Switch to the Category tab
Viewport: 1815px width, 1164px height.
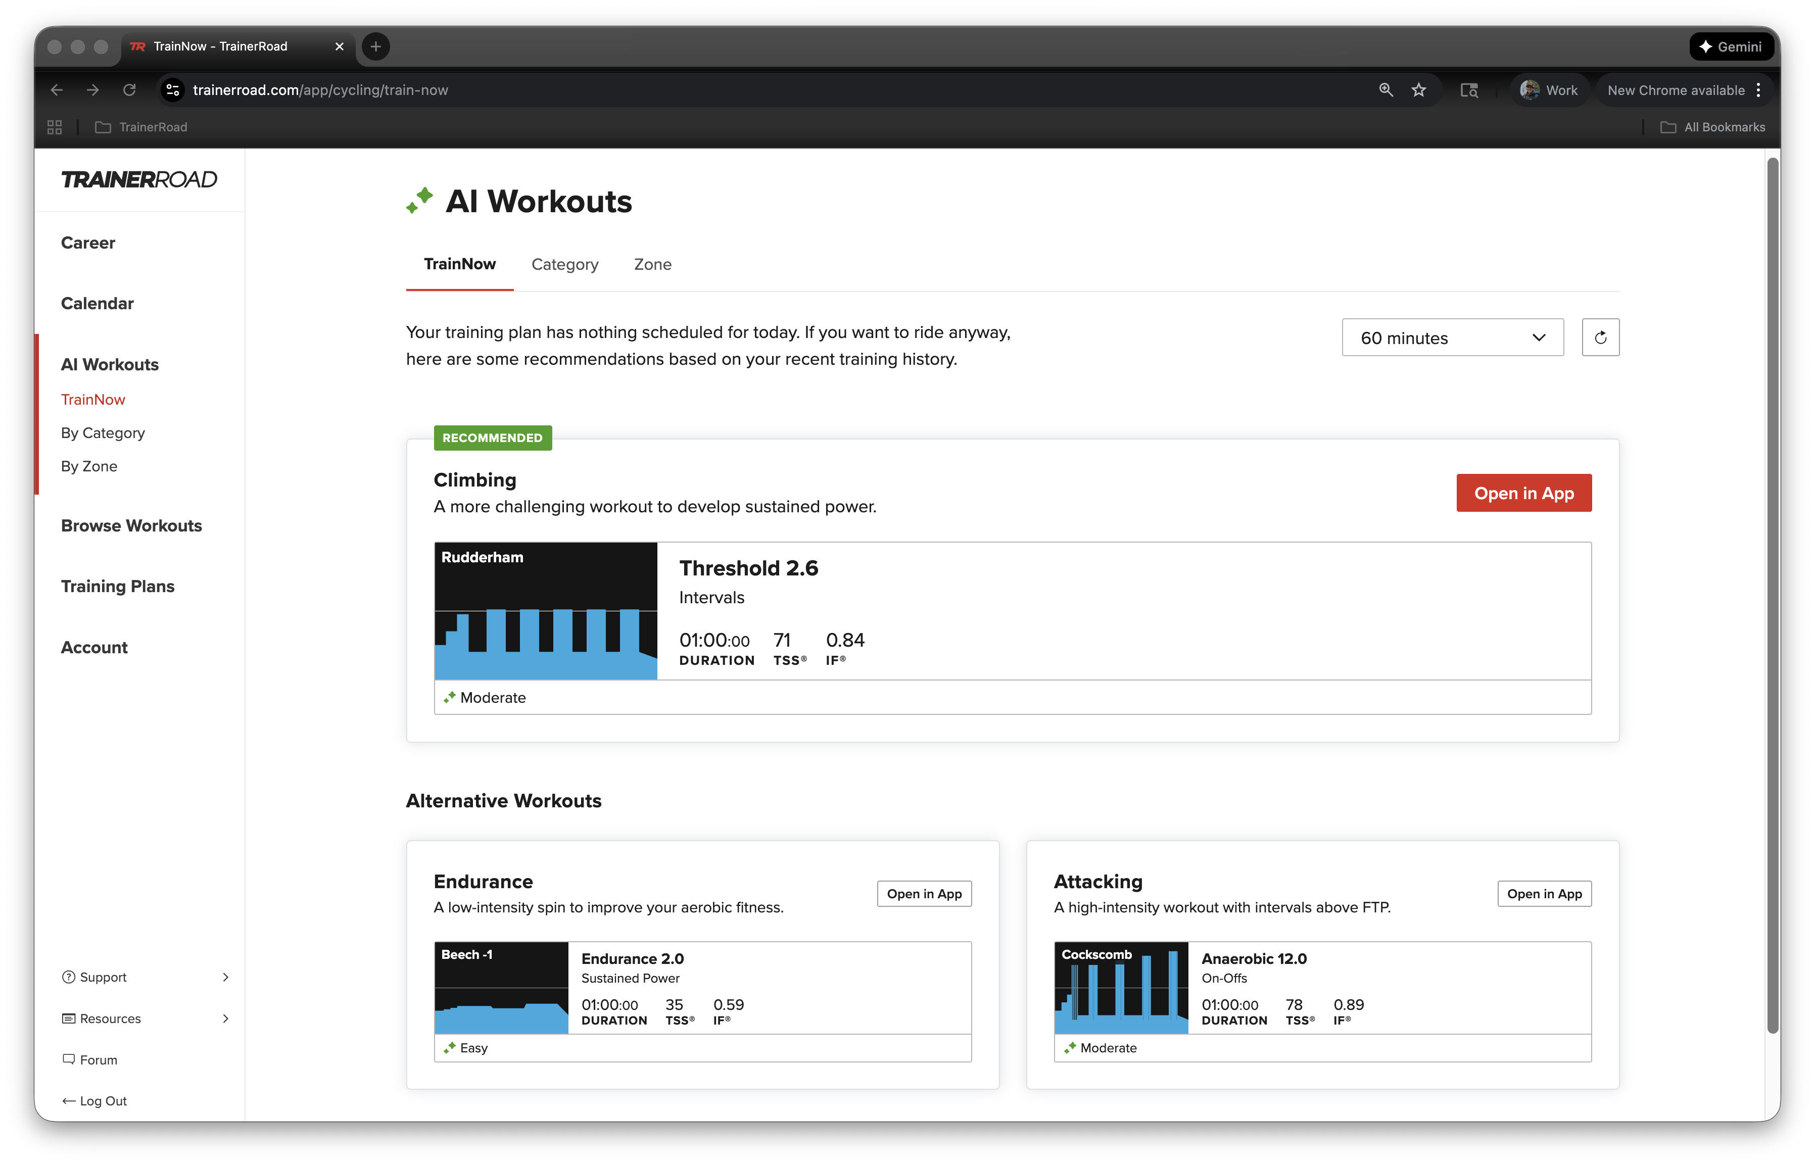pos(565,264)
